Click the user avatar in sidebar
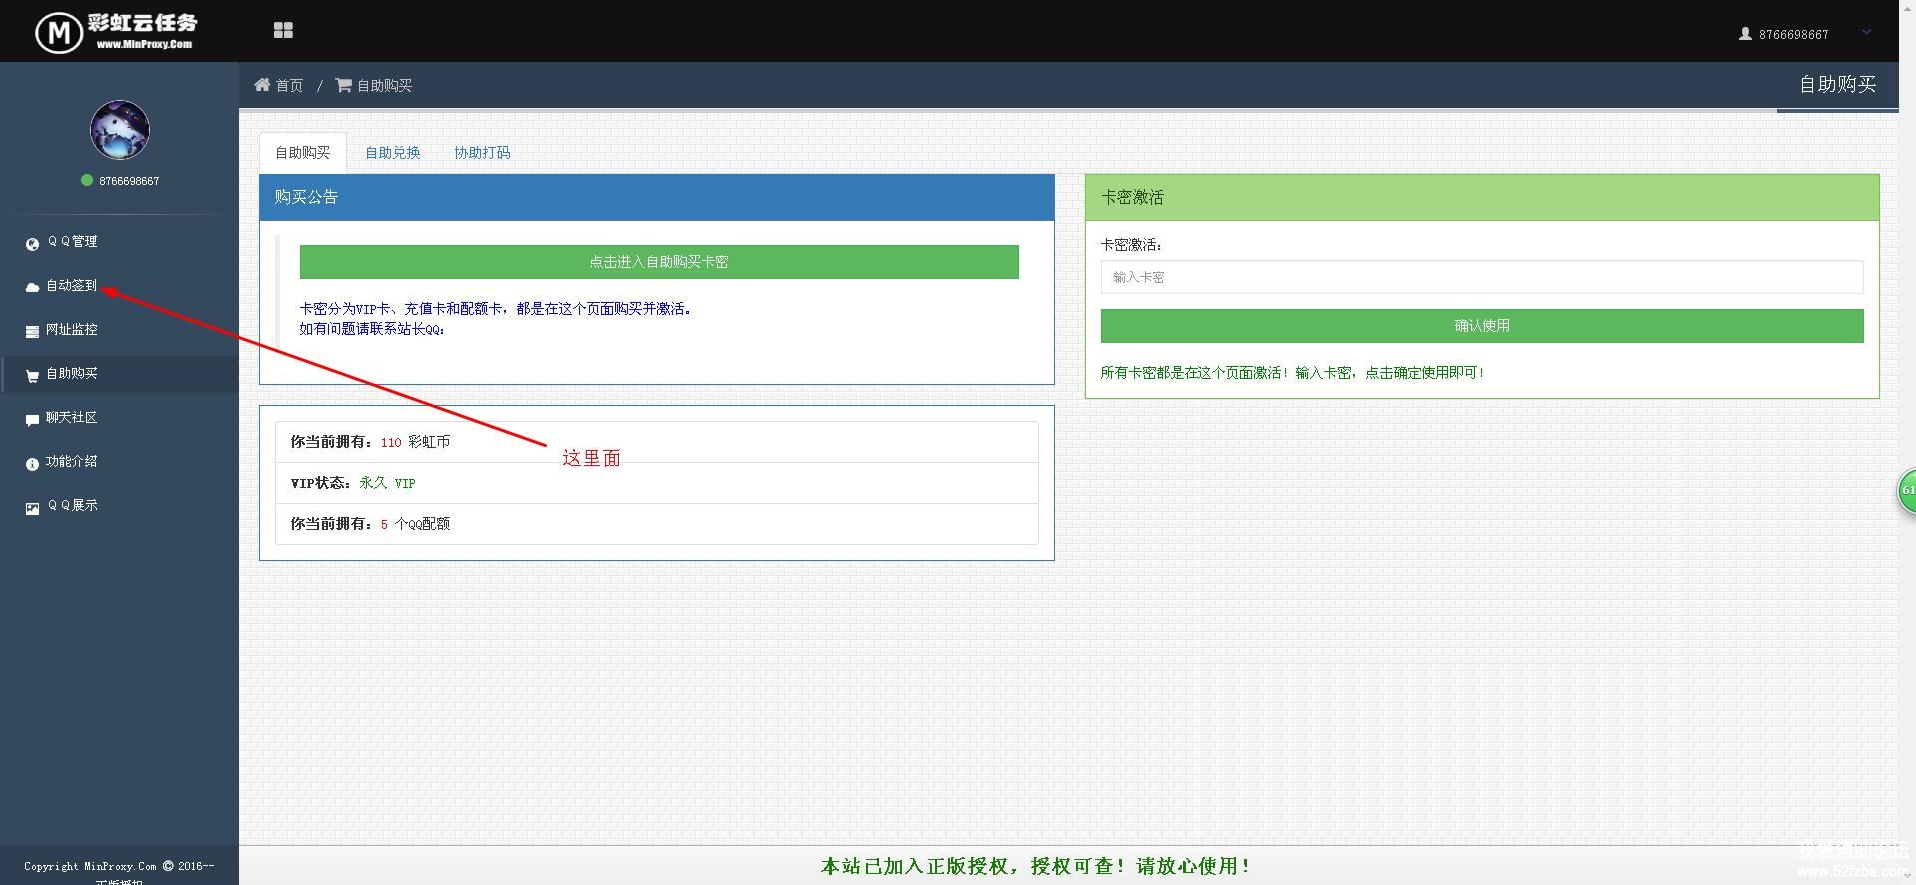Viewport: 1916px width, 885px height. [120, 130]
